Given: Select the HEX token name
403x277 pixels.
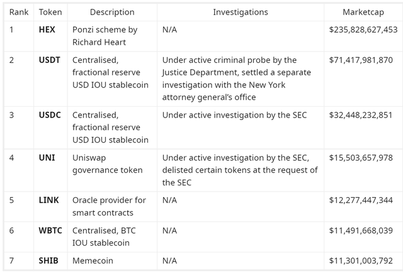Looking at the screenshot, I should [x=47, y=30].
